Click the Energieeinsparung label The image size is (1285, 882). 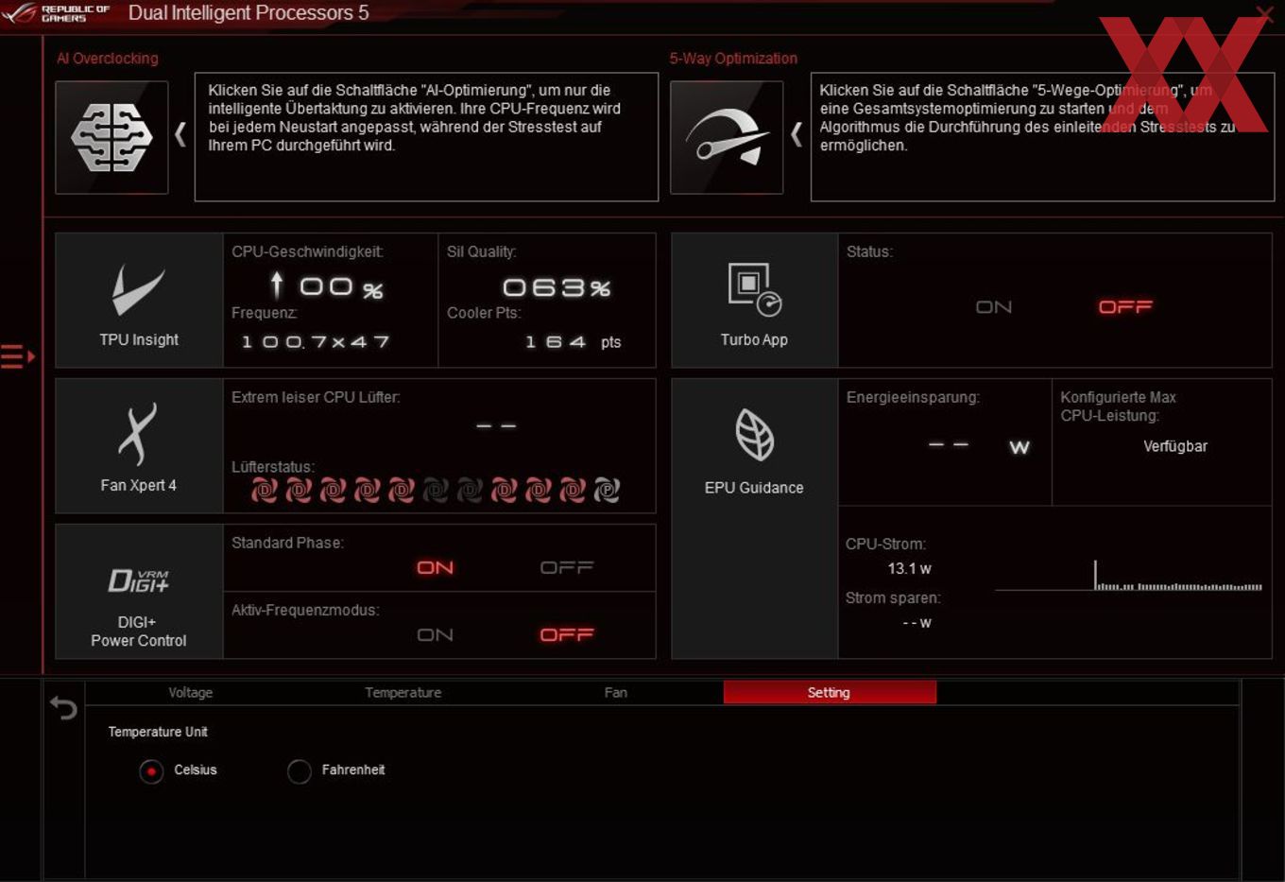(x=913, y=397)
